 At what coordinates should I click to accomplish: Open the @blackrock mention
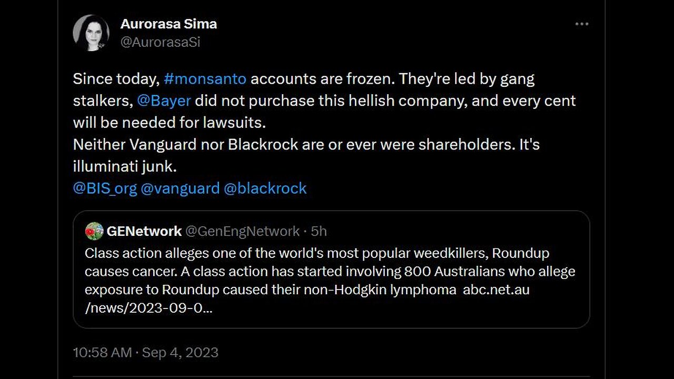point(265,188)
